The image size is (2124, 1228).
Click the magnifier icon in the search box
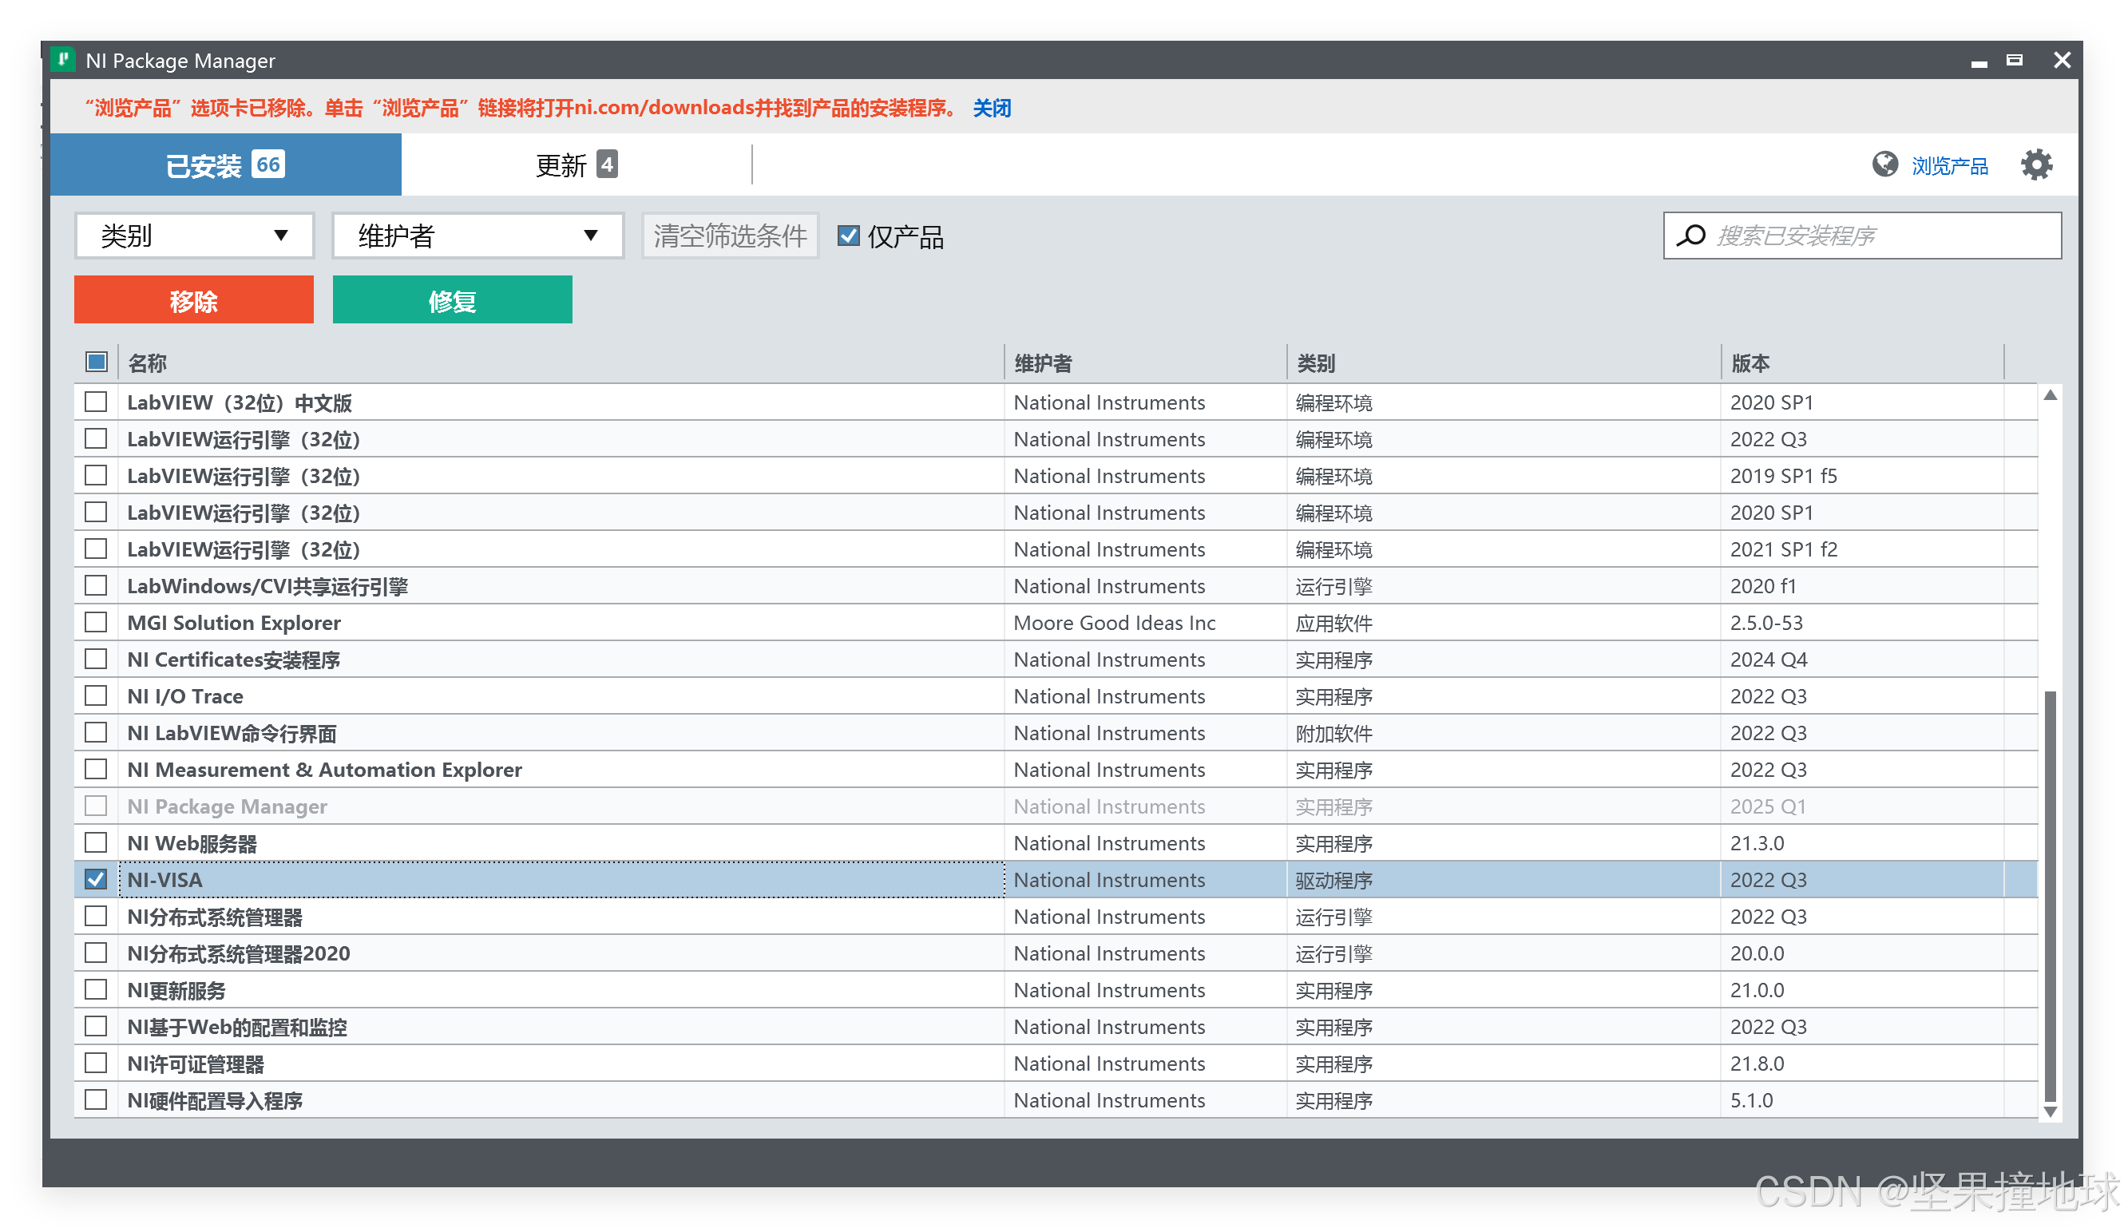(x=1690, y=236)
